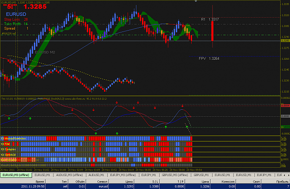The width and height of the screenshot is (290, 189).
Task: Click the Своп column header
Action: click(x=249, y=182)
